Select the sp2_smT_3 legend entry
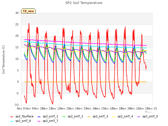Screen dimensions: 168x126 pyautogui.click(x=98, y=117)
